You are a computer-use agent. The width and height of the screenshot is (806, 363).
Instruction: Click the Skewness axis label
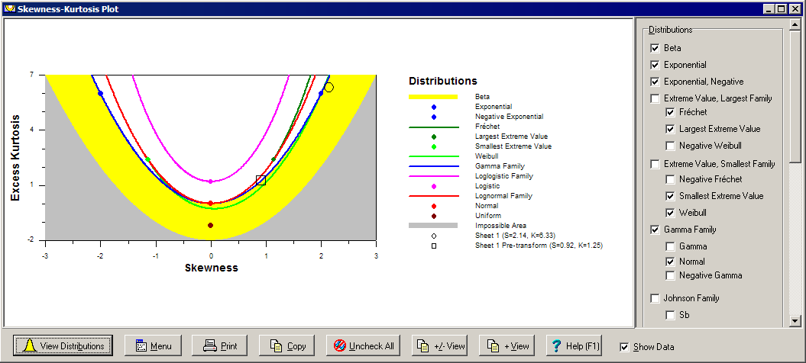tap(211, 268)
